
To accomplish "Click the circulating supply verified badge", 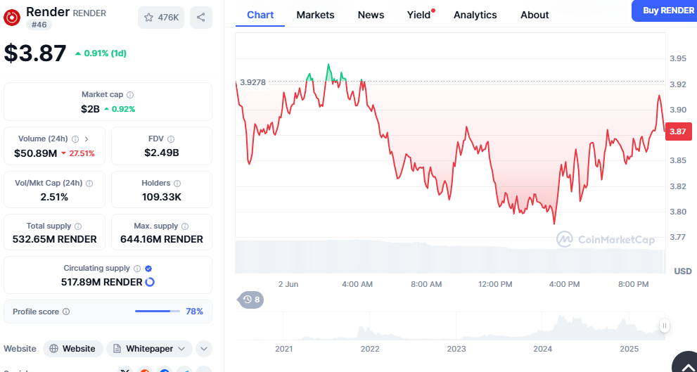I will click(148, 269).
